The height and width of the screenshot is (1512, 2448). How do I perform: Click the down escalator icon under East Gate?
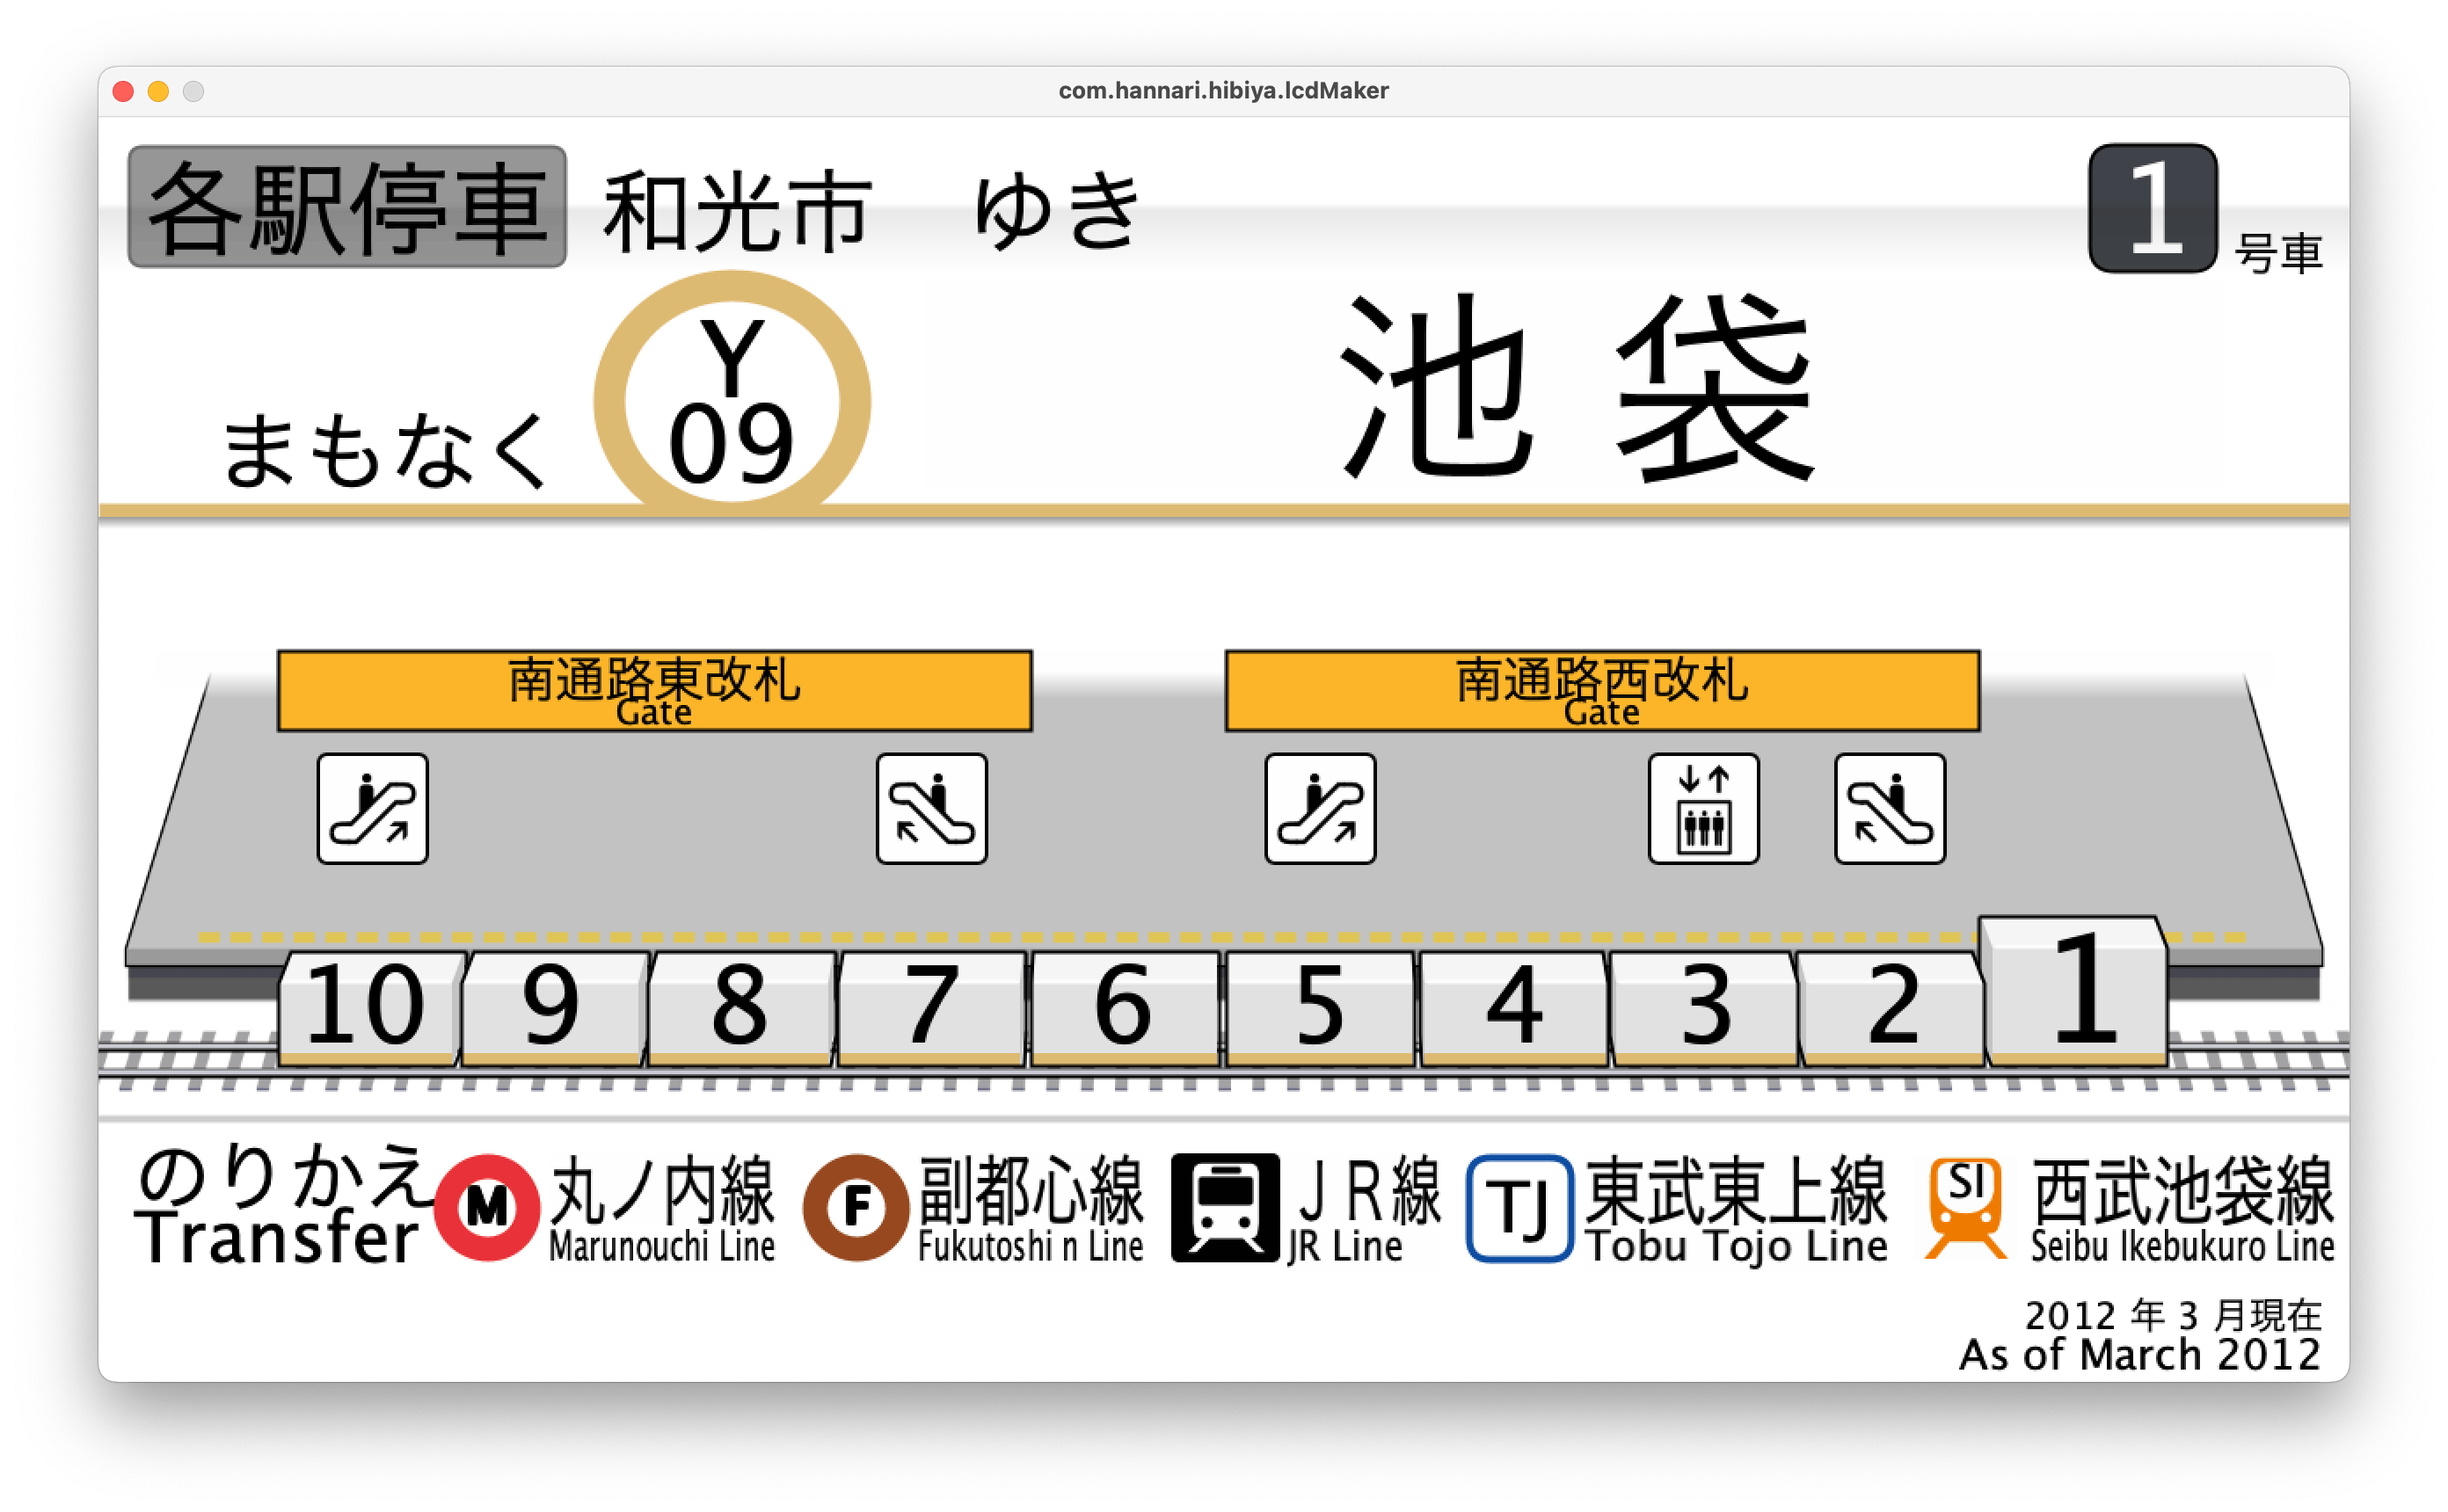click(x=931, y=808)
